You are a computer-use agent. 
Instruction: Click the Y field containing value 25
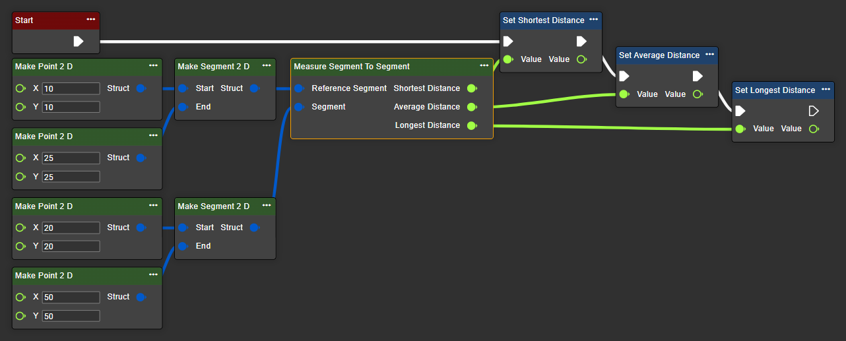coord(71,177)
